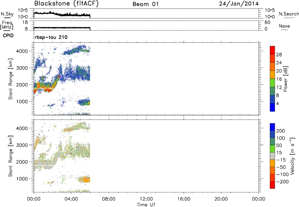Click the '60' value on Nave axis
This screenshot has width=299, height=207.
[x=267, y=22]
